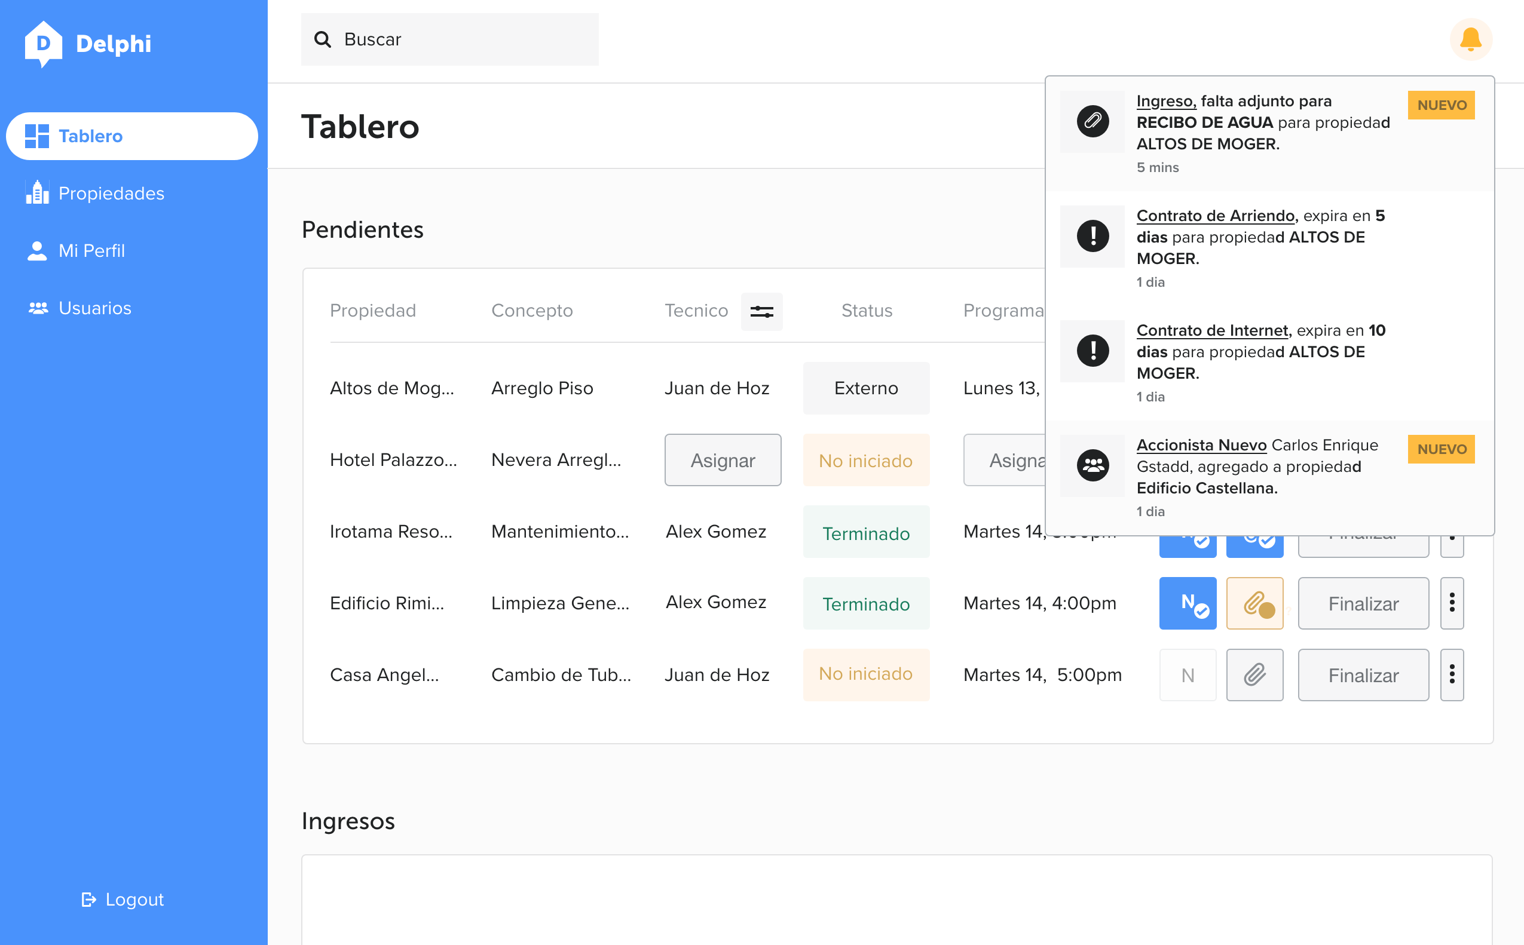Screen dimensions: 1524x945
Task: Toggle Terminado status for Irotama Reso row
Action: tap(865, 532)
